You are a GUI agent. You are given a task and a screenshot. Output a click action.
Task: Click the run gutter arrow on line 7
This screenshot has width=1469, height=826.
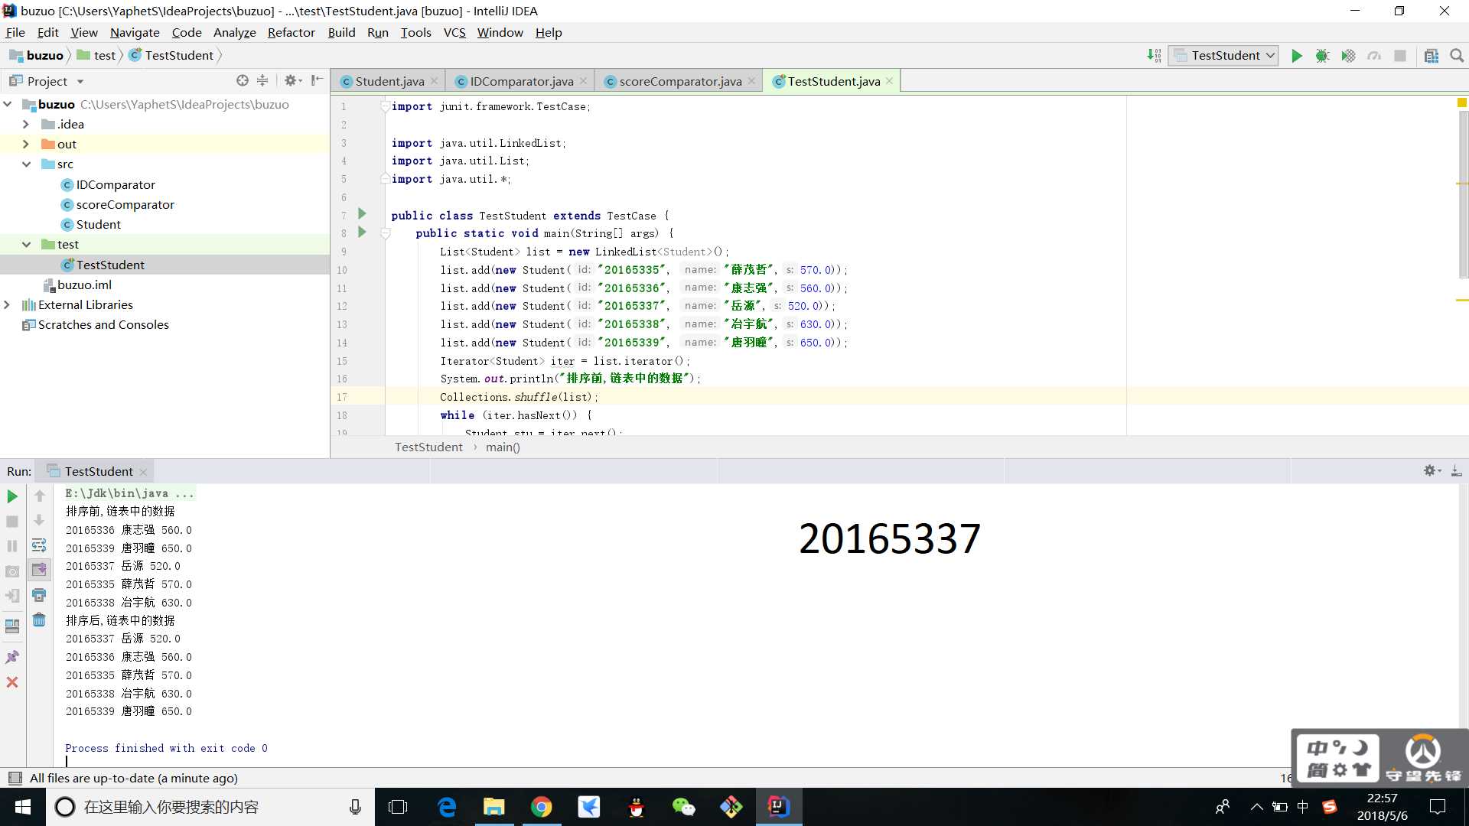tap(363, 214)
